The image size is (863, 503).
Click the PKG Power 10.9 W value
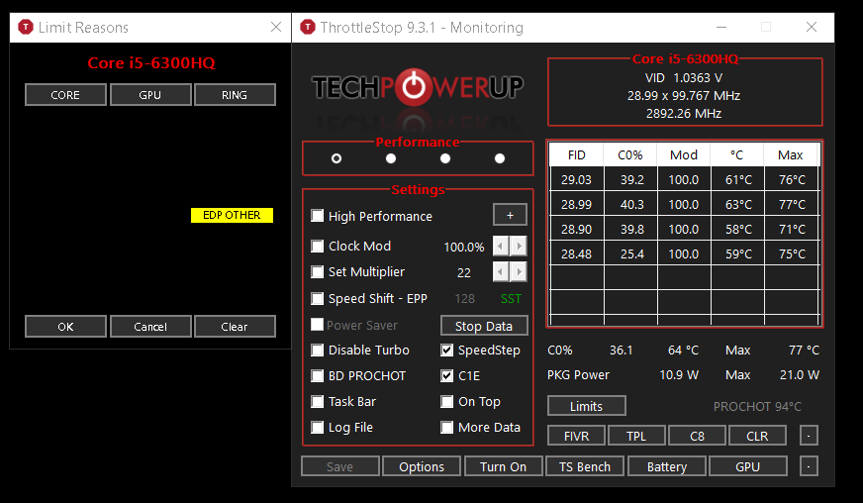coord(679,375)
